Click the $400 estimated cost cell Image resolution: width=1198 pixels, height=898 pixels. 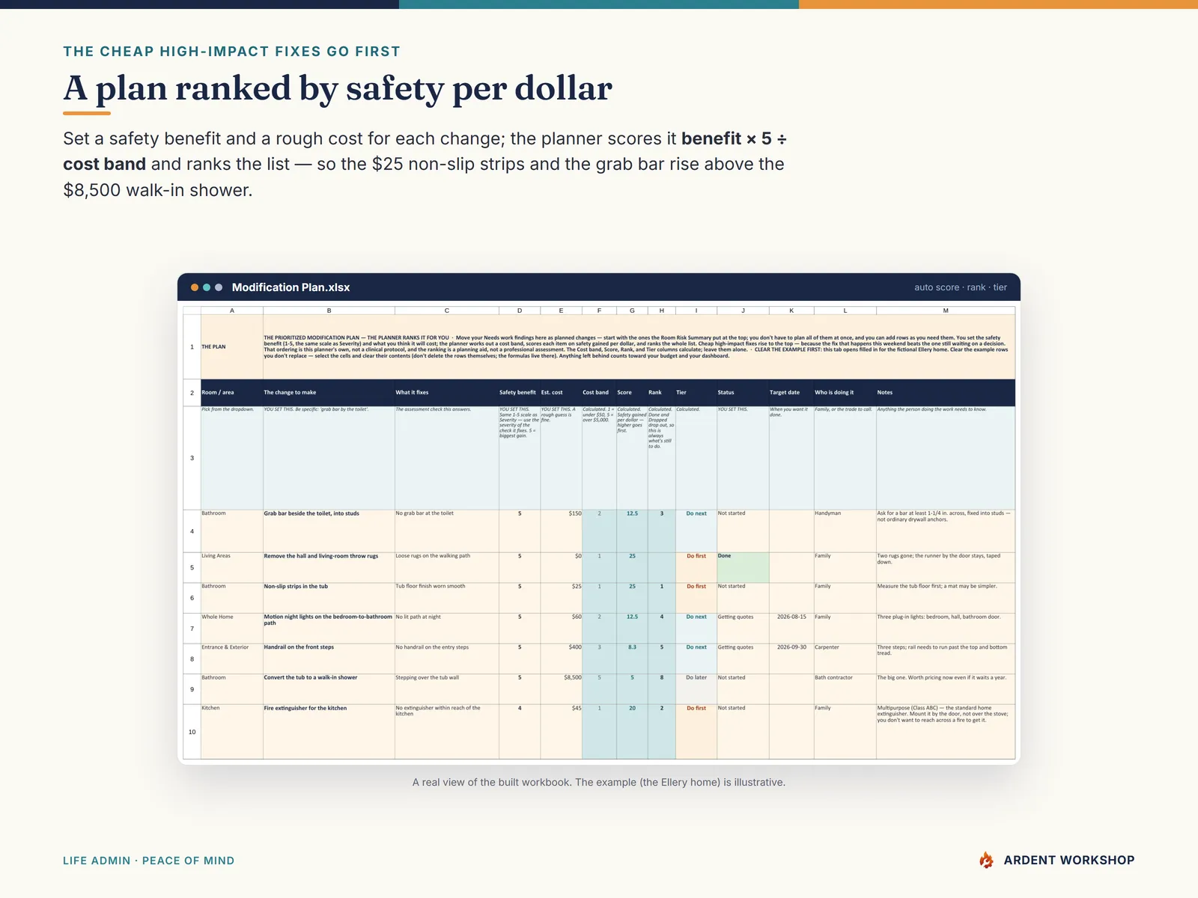[x=561, y=659]
